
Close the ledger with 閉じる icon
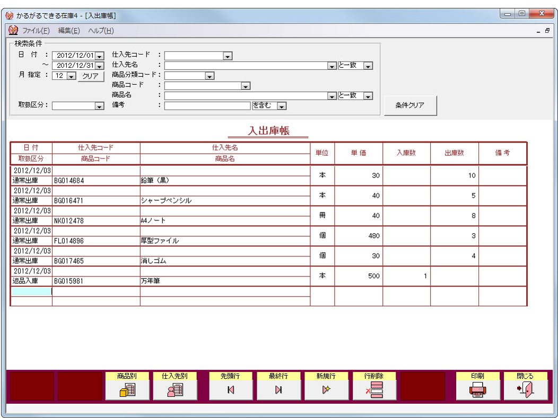526,390
